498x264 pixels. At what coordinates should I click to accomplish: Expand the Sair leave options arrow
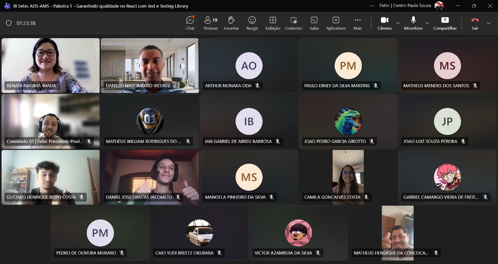pyautogui.click(x=488, y=23)
